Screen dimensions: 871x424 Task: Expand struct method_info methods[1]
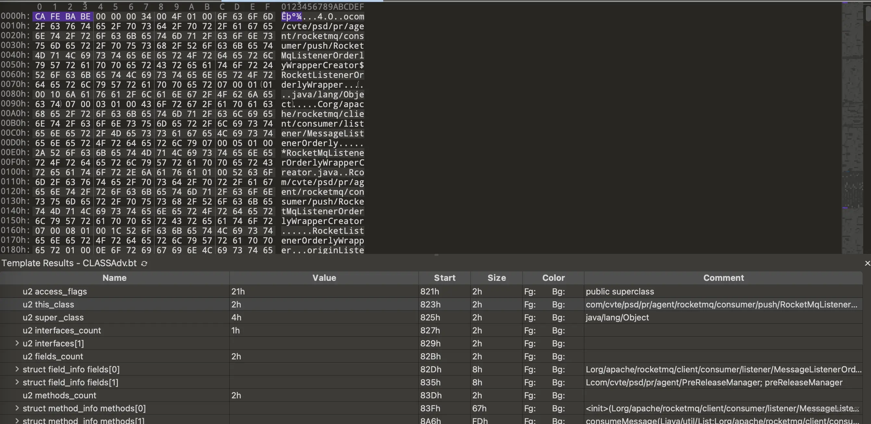click(17, 421)
